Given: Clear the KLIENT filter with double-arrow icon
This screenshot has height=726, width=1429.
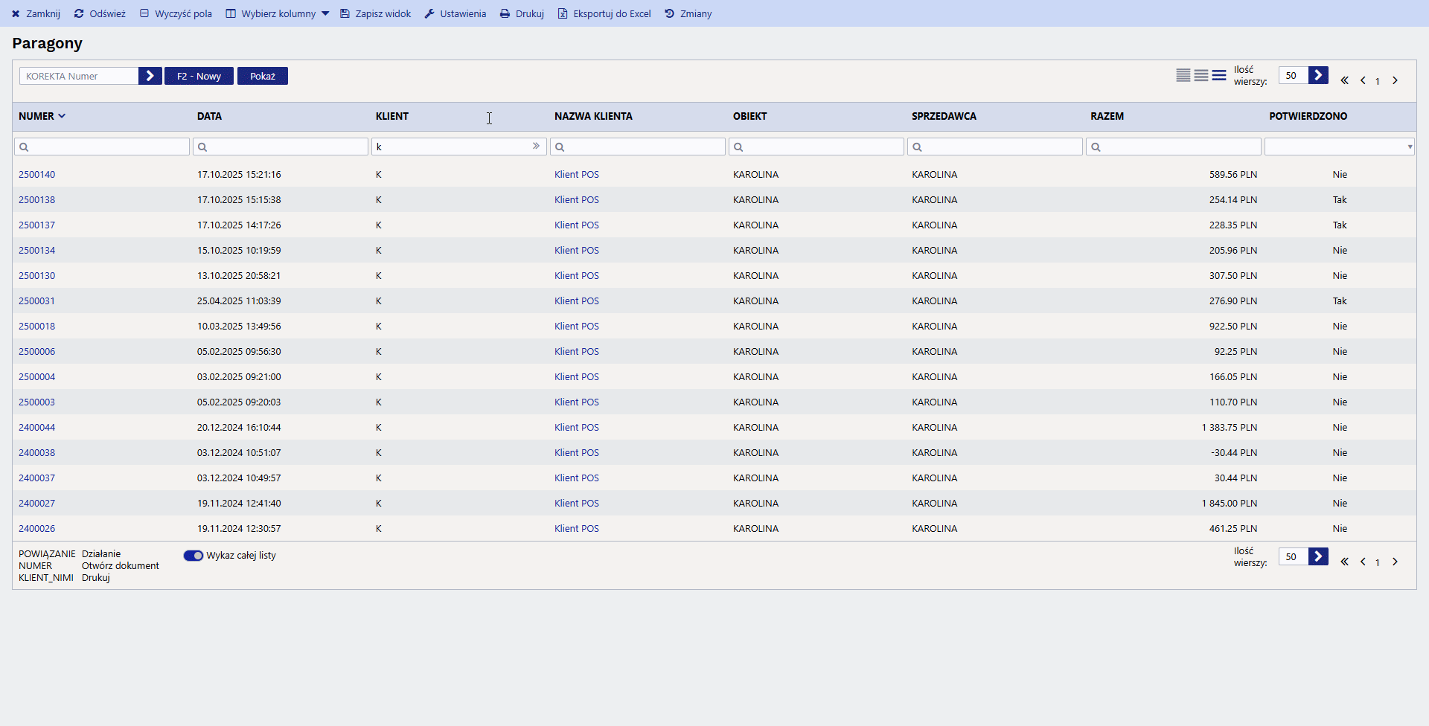Looking at the screenshot, I should point(536,146).
